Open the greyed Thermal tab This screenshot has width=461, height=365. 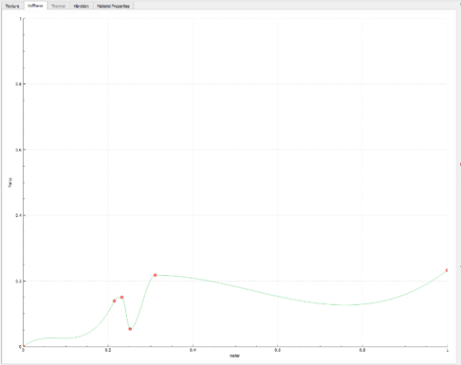pos(58,6)
